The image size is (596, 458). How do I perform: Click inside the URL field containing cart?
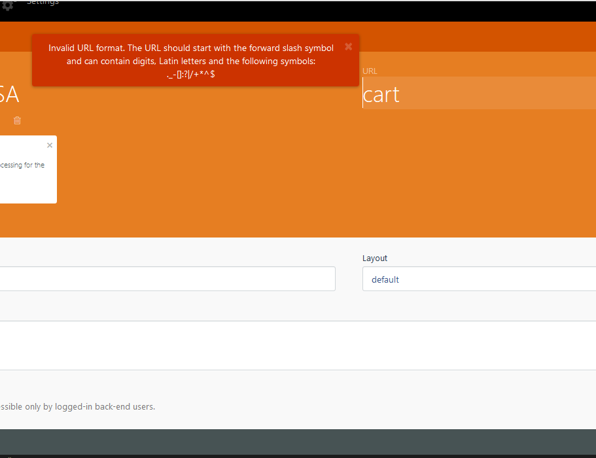point(458,94)
